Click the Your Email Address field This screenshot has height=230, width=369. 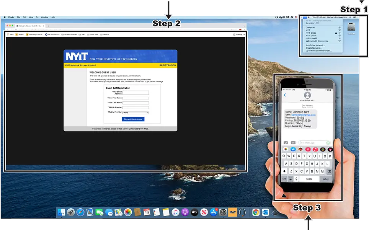click(136, 93)
